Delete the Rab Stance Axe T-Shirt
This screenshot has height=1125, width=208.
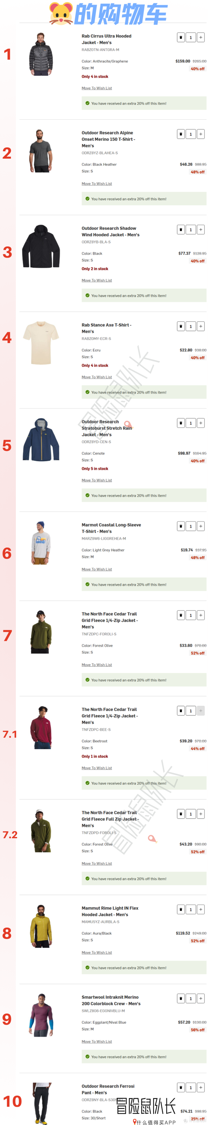click(x=180, y=326)
